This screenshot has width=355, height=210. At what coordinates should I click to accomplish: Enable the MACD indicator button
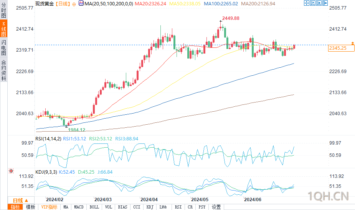(79, 207)
